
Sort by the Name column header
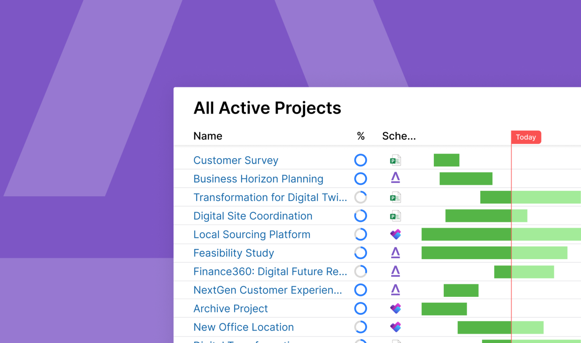coord(208,136)
